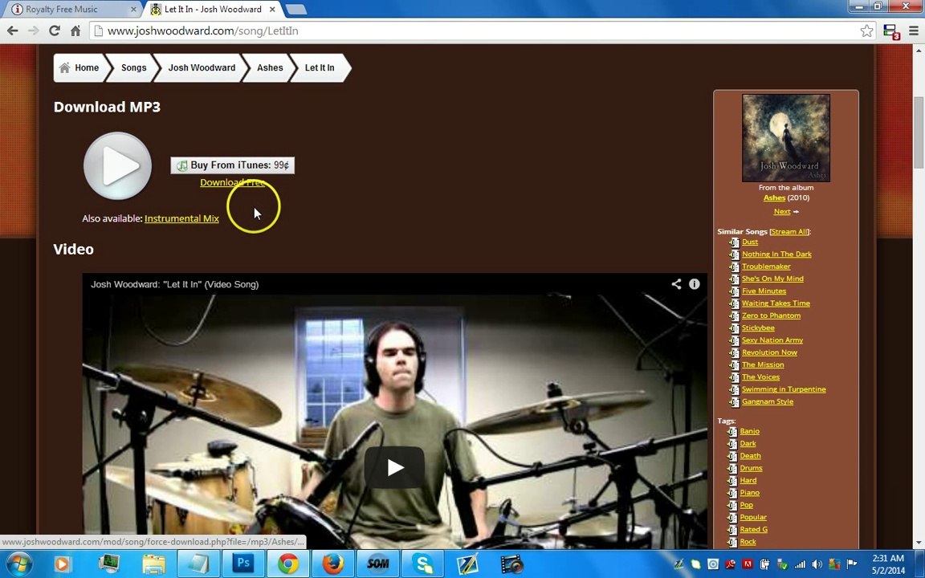Open similar song Gangnam Style
The width and height of the screenshot is (925, 578).
(768, 401)
